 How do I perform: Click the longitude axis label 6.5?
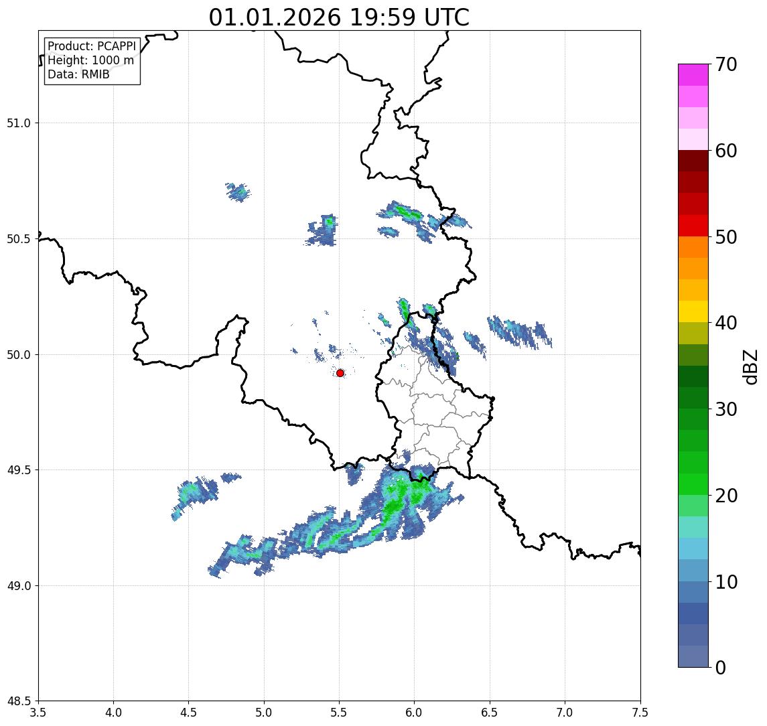click(490, 713)
